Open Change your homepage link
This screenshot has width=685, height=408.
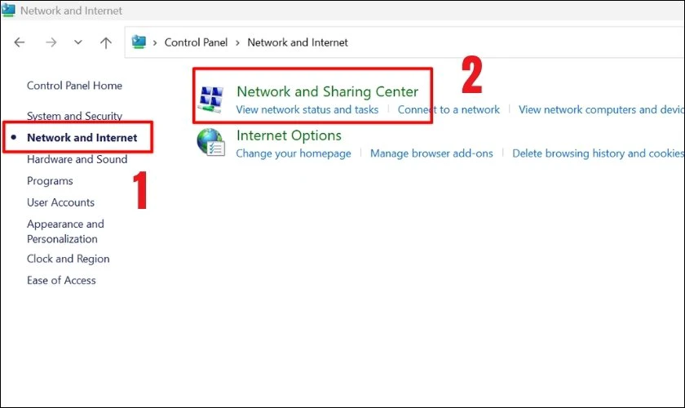click(x=293, y=153)
